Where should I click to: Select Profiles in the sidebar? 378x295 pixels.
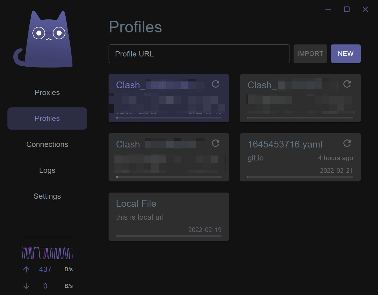pyautogui.click(x=47, y=118)
